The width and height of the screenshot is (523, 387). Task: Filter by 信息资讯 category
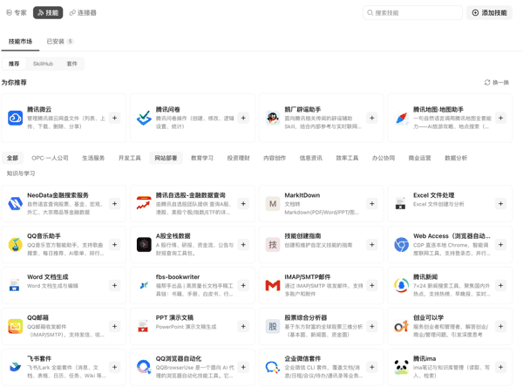pos(311,158)
